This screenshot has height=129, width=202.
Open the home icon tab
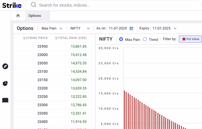pos(18,16)
